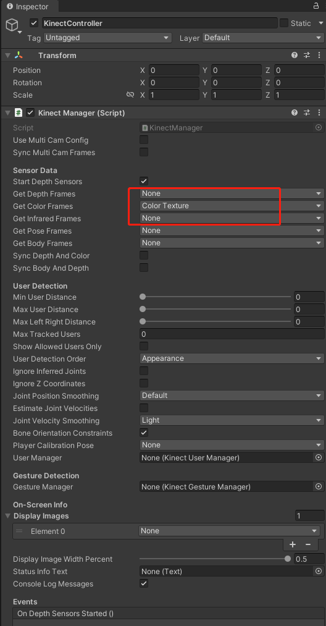Image resolution: width=326 pixels, height=626 pixels.
Task: Click Display Image Width Percent value field
Action: (309, 559)
